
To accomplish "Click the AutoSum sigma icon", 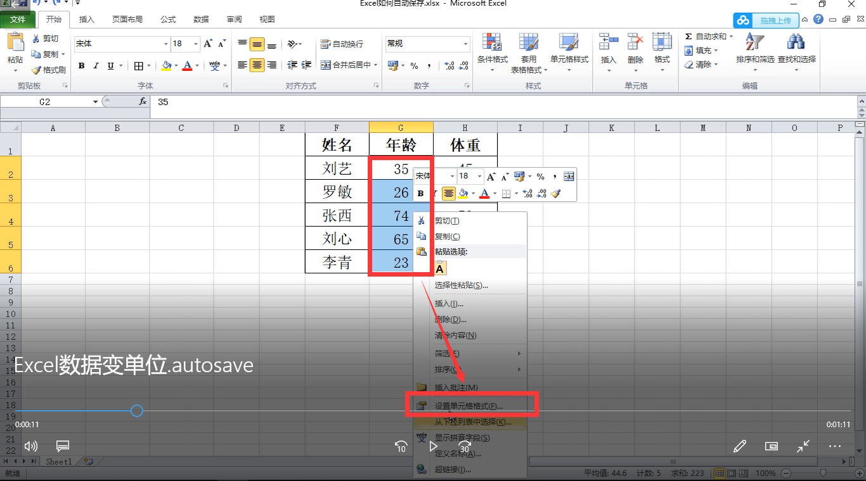I will click(688, 37).
